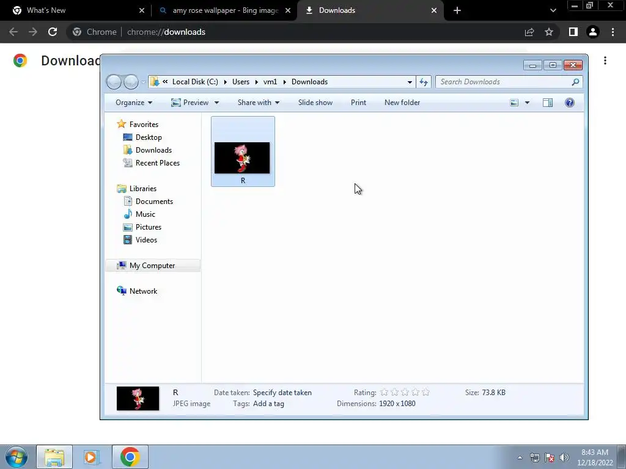The width and height of the screenshot is (626, 469).
Task: Open Windows Media Player from taskbar
Action: pos(92,457)
